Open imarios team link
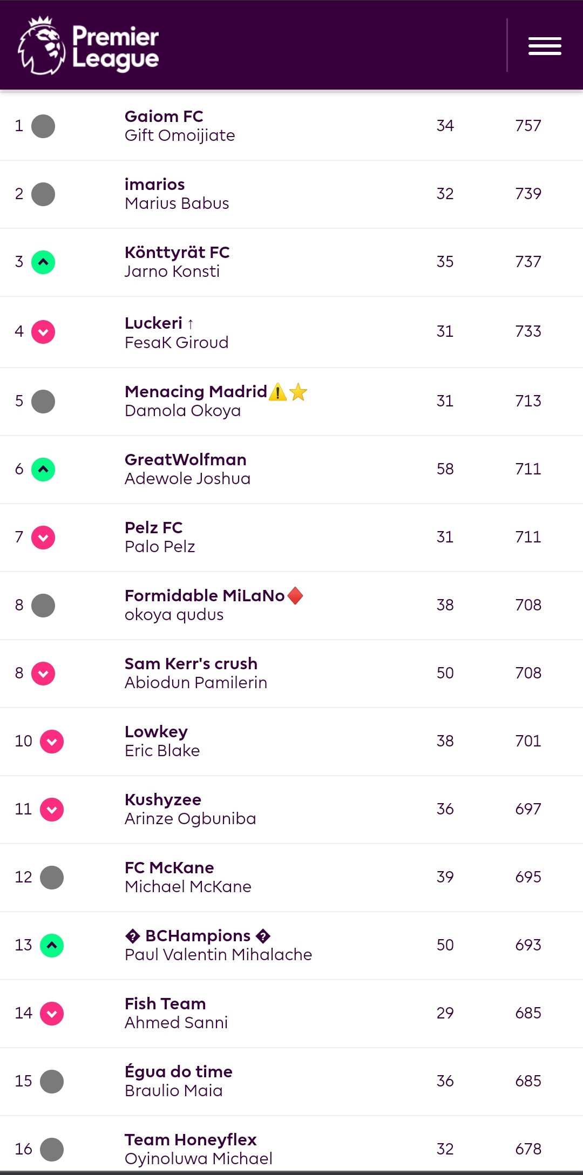The image size is (583, 1175). [x=155, y=184]
